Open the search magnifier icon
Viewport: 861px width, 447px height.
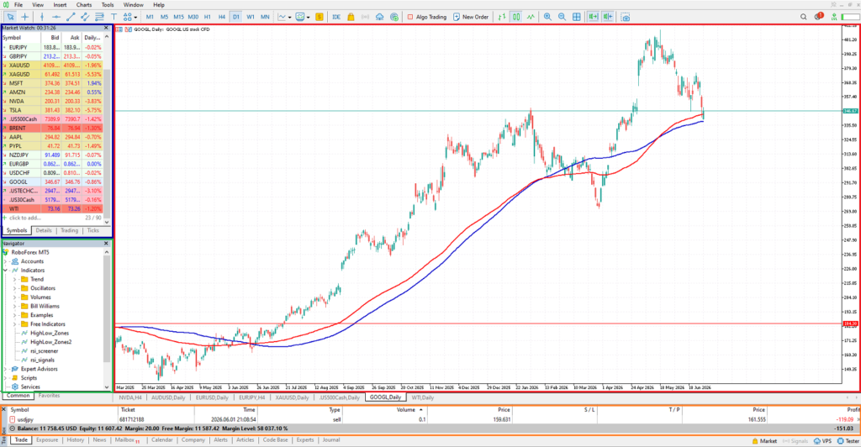pos(803,17)
